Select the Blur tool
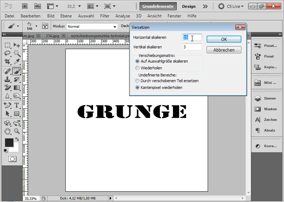Viewport: 284px width, 202px height. point(7,96)
